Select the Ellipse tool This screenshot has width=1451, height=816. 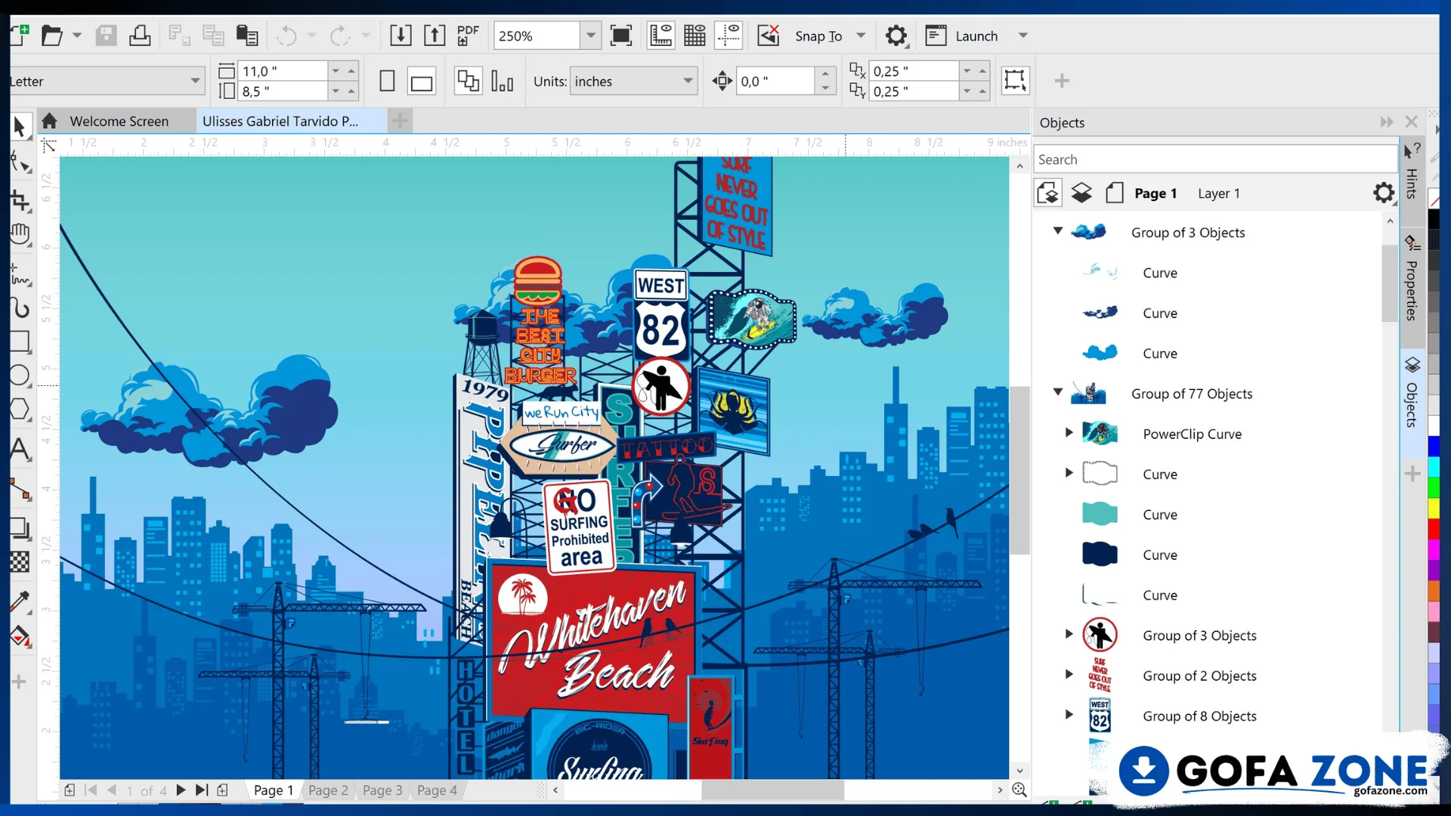click(20, 376)
